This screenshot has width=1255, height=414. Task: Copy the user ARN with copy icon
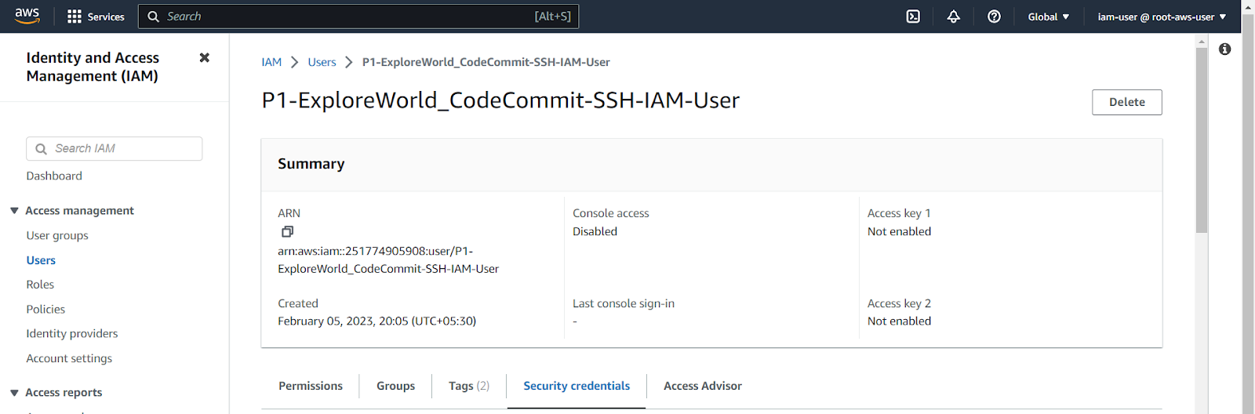pos(287,231)
